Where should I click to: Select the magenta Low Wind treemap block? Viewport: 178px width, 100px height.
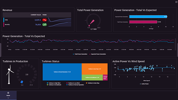(x=105, y=77)
